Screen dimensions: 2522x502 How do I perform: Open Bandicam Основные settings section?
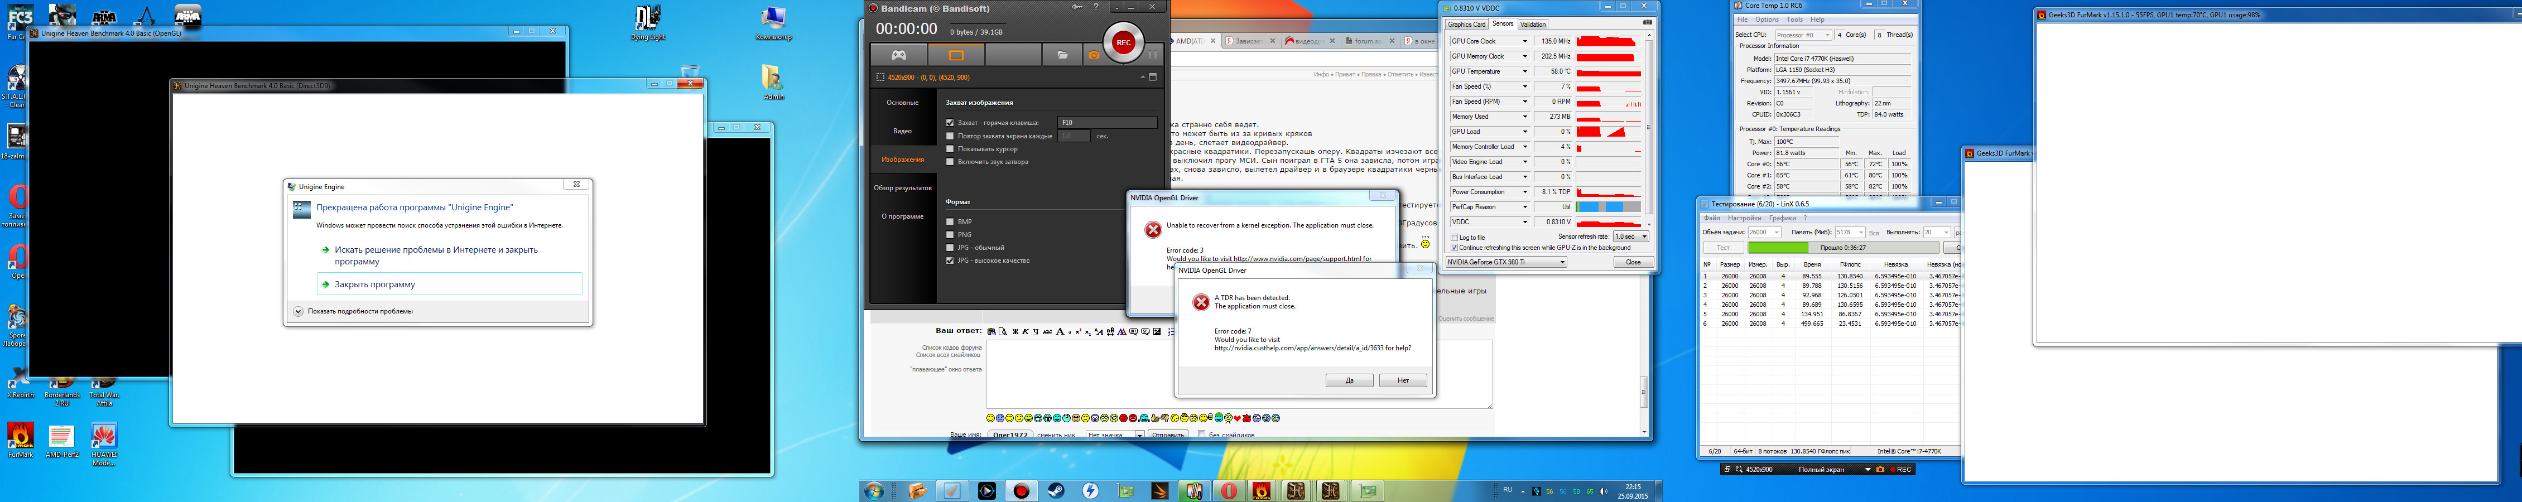point(902,102)
